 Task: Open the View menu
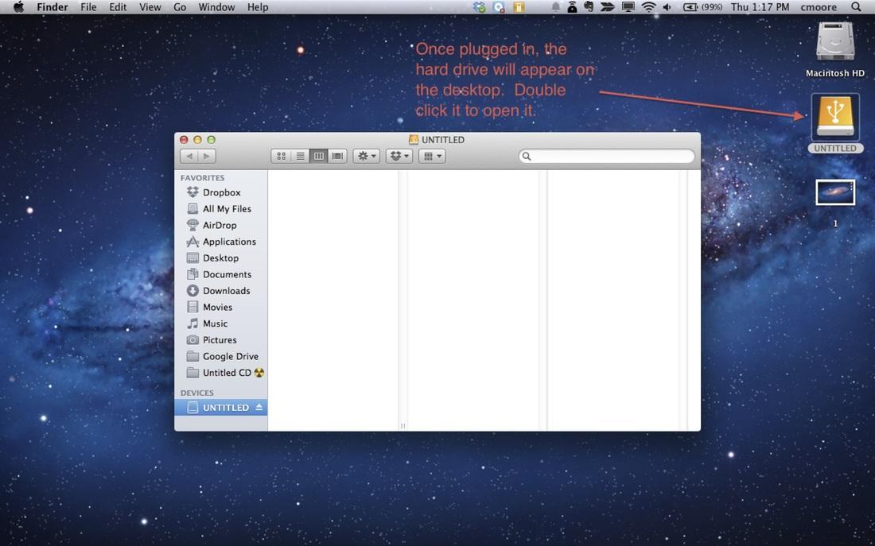(150, 7)
